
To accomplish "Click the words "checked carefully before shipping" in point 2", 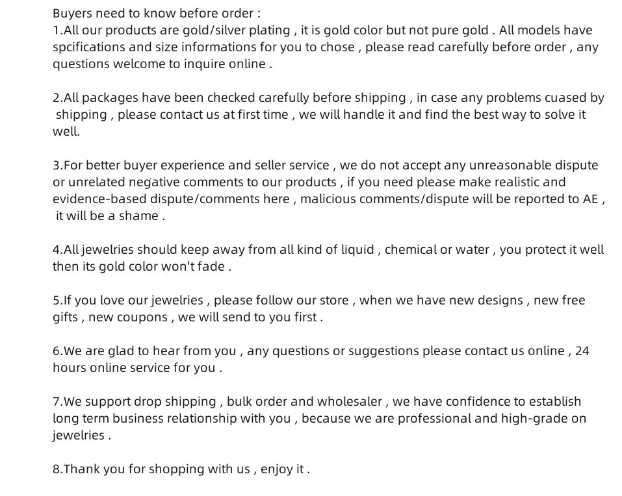I will click(x=306, y=98).
